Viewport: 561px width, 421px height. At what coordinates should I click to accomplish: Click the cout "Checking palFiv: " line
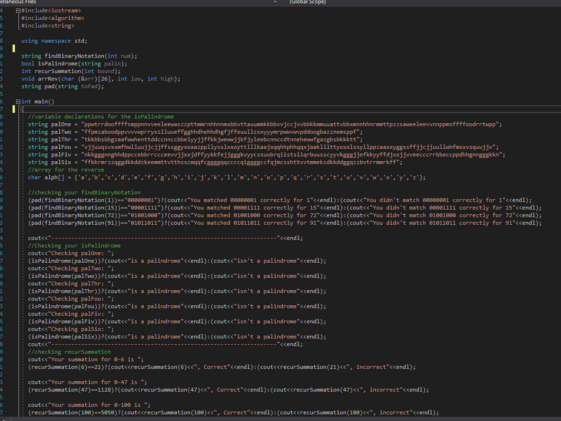coord(71,314)
